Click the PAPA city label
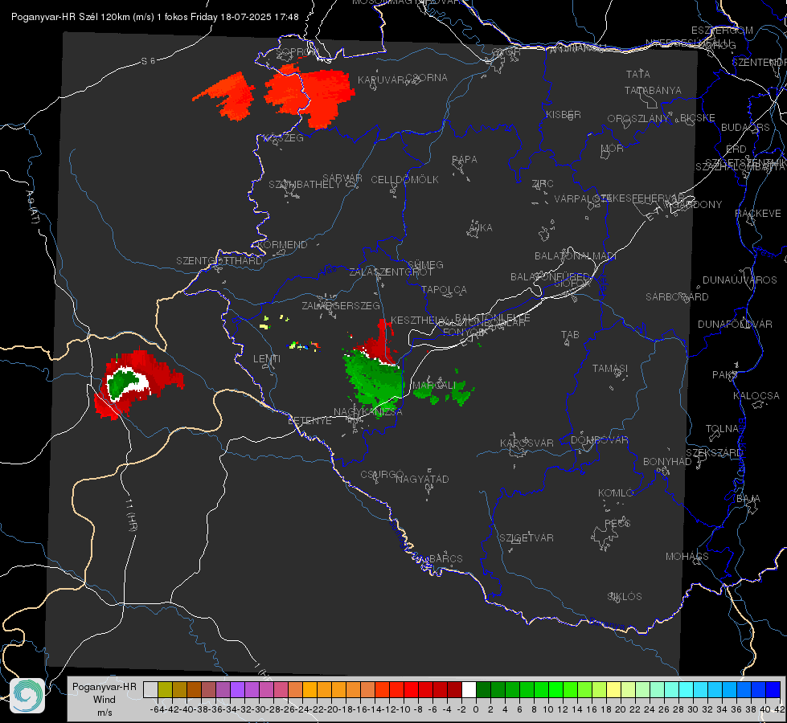Image resolution: width=787 pixels, height=723 pixels. [x=465, y=160]
